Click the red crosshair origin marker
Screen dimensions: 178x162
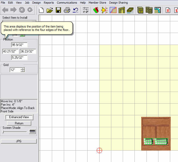(x=99, y=151)
